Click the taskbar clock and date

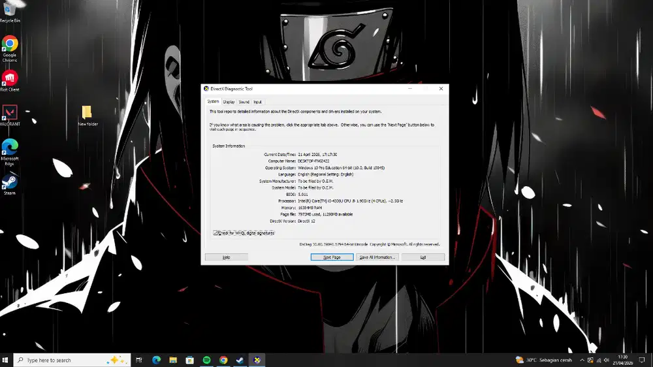[x=622, y=360]
